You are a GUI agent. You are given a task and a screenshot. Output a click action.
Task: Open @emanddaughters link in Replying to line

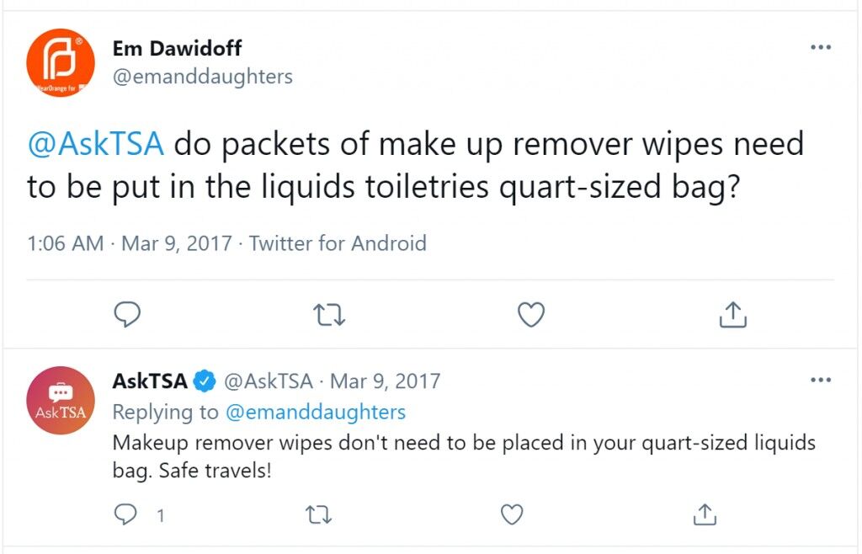click(x=316, y=413)
